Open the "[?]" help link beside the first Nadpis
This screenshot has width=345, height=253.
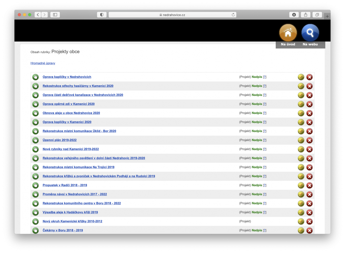pyautogui.click(x=264, y=77)
